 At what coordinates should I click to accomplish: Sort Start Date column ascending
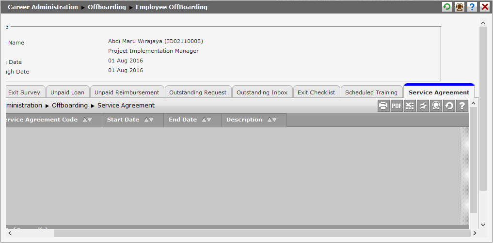tap(146, 120)
